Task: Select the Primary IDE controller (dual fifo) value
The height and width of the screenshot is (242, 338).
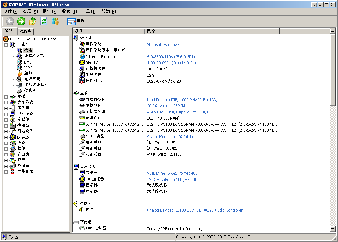Action: [x=175, y=229]
